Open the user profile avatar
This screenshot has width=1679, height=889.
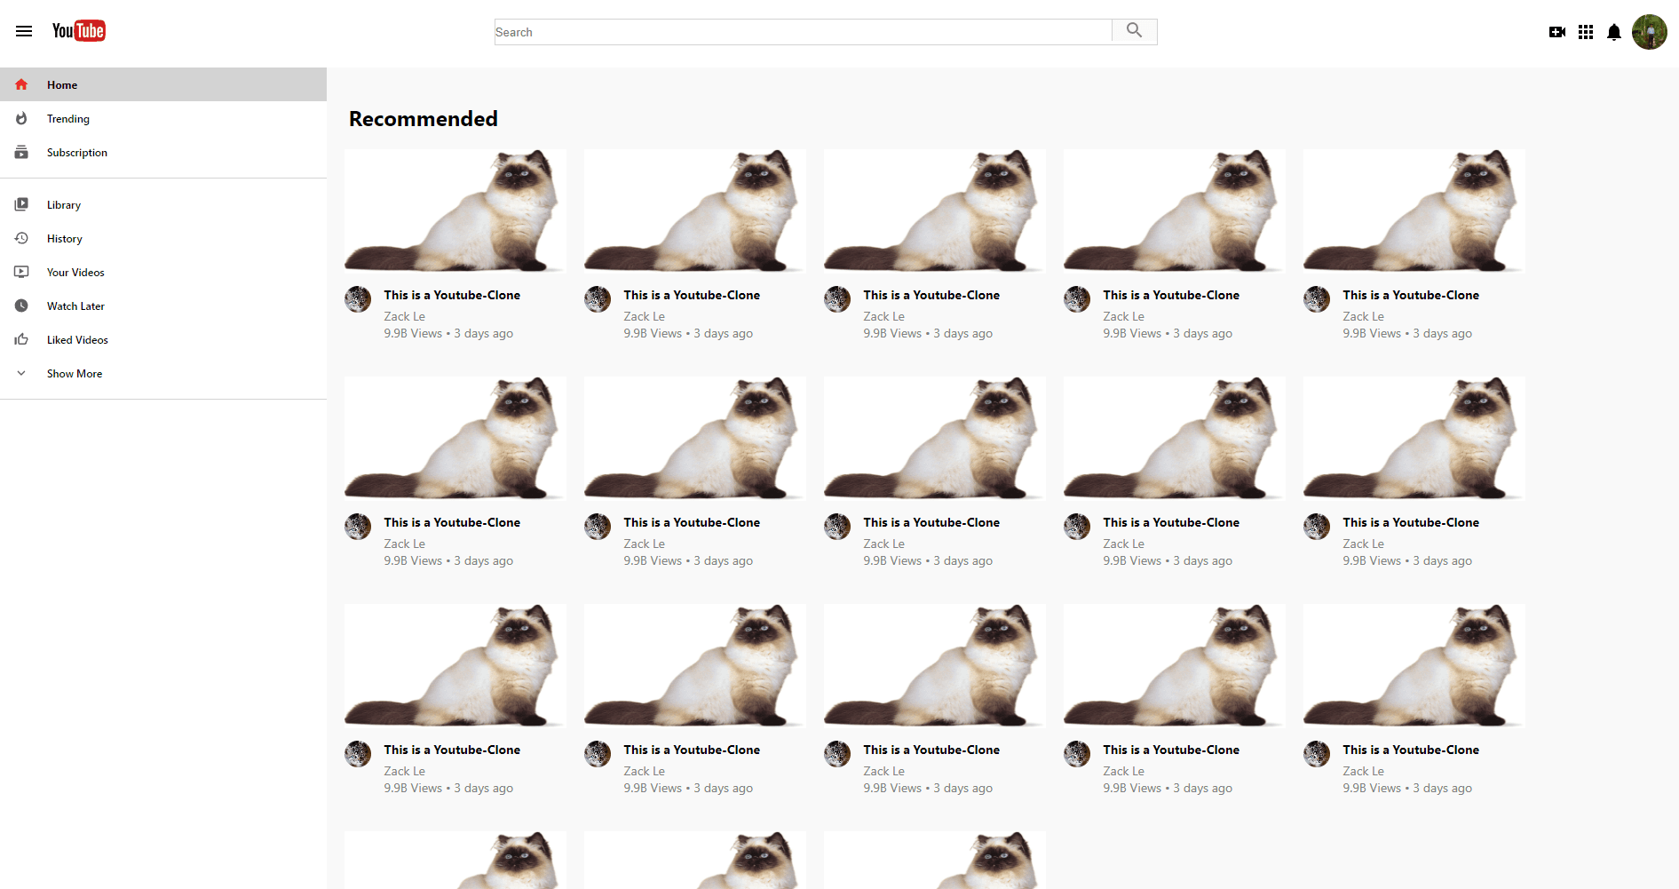pyautogui.click(x=1650, y=32)
